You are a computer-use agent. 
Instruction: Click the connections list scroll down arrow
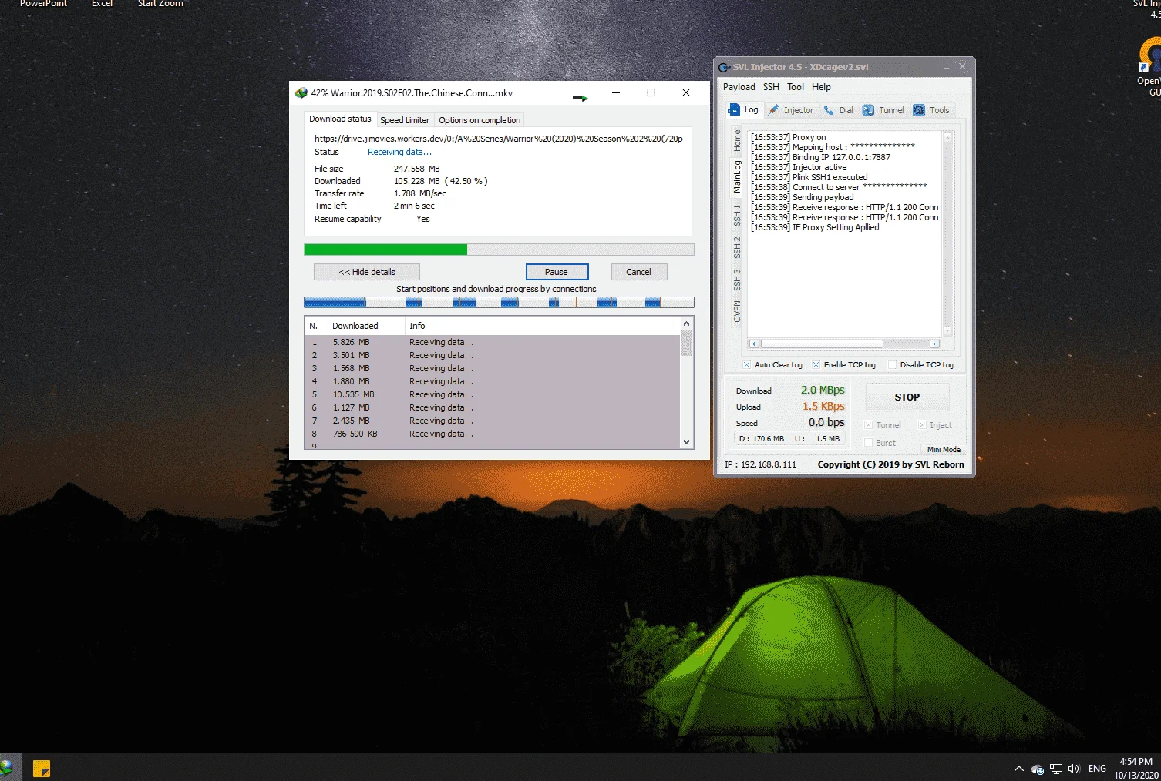tap(686, 442)
